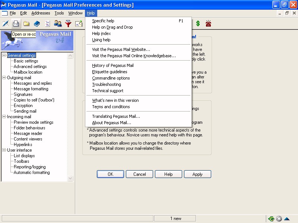
Task: Select Message formatting tree item
Action: (31, 89)
